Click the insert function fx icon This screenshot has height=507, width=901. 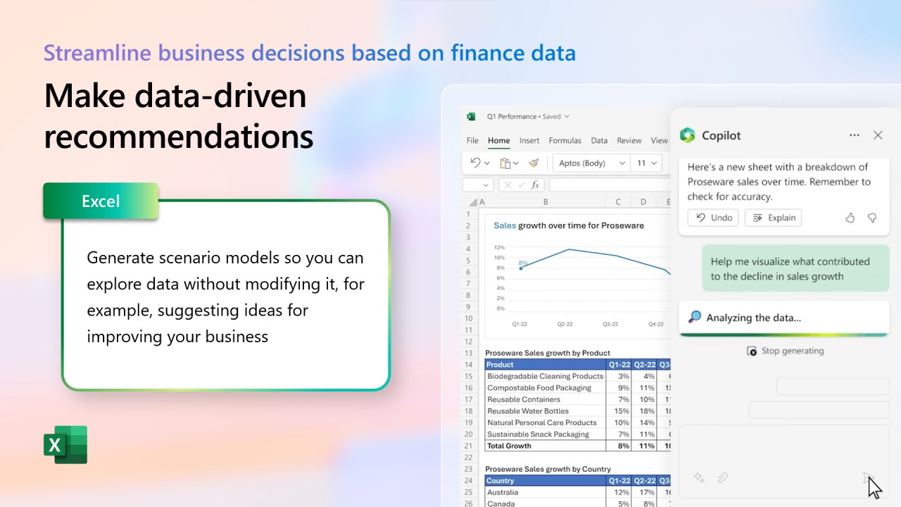pyautogui.click(x=535, y=184)
